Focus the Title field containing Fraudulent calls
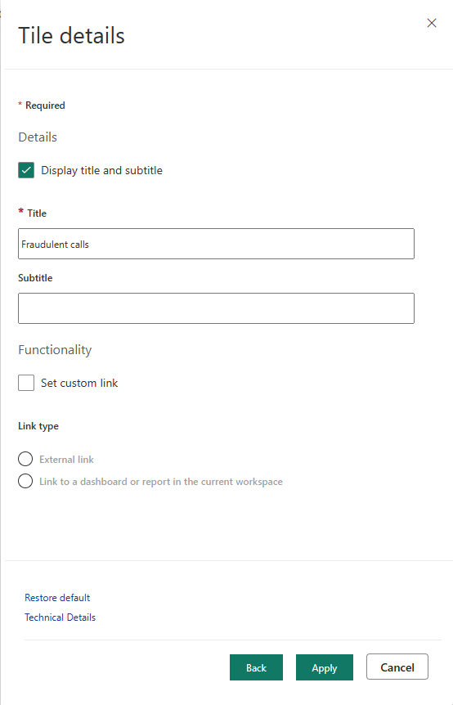453x705 pixels. click(216, 244)
